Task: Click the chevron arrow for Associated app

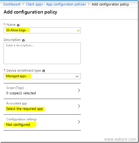Action: point(79,106)
